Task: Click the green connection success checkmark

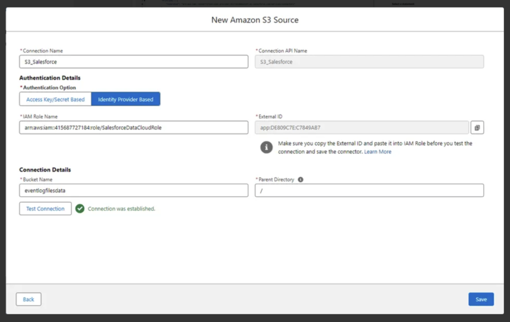Action: point(80,209)
